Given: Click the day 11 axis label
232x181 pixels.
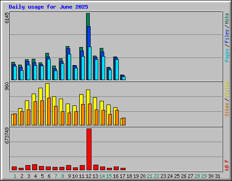Looking at the screenshot, I should tap(82, 176).
